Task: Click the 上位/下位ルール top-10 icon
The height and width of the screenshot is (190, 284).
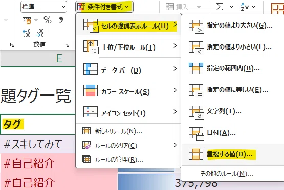Action: click(x=91, y=47)
